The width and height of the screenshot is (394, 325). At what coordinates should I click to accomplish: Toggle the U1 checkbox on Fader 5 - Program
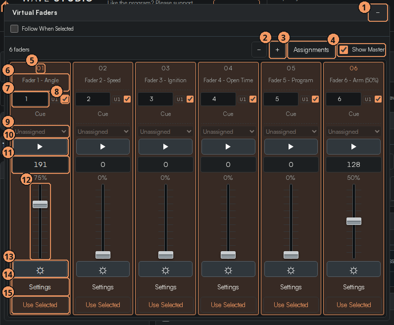315,99
